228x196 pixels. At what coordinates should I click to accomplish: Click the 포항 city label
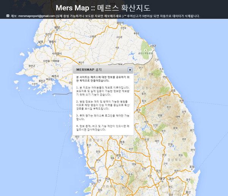tap(192, 167)
